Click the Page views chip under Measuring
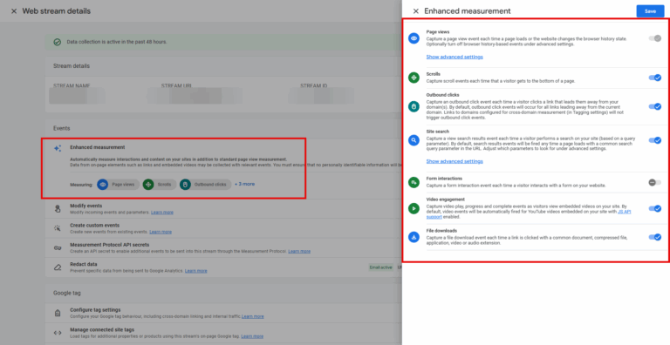This screenshot has width=670, height=345. 119,185
